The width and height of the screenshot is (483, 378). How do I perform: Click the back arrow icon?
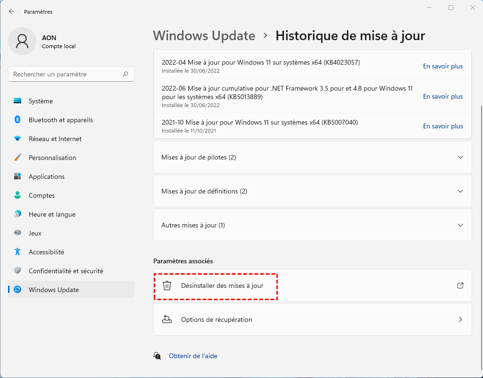click(12, 11)
